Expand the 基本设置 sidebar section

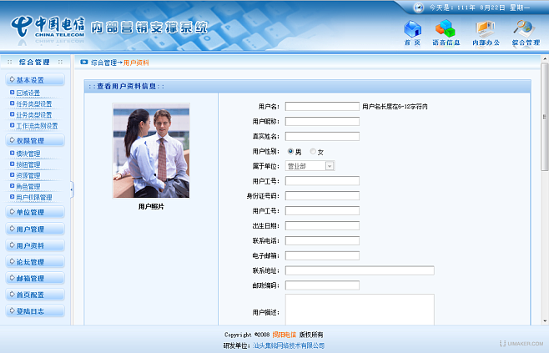[34, 81]
